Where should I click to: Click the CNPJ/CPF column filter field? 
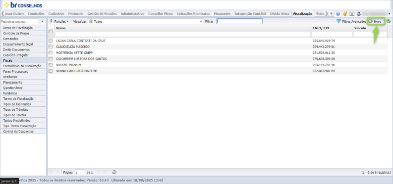[x=332, y=34]
